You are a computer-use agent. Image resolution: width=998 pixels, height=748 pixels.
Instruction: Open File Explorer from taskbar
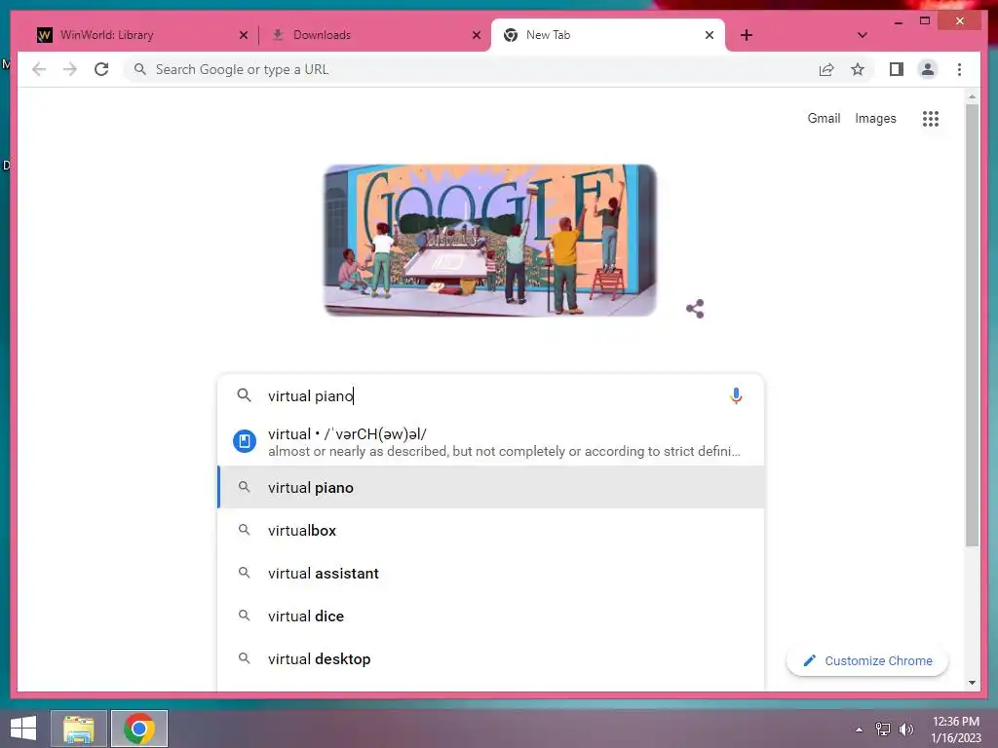click(79, 729)
